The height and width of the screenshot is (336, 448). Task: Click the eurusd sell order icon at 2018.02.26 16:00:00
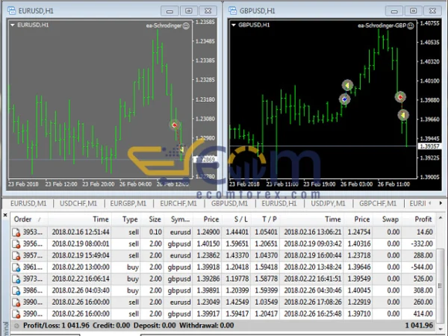tap(16, 302)
